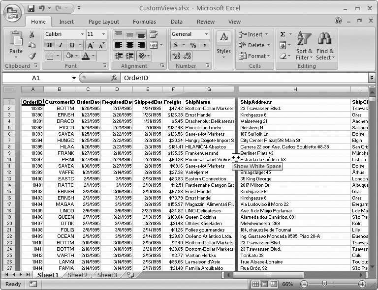Toggle Italic formatting

(x=60, y=45)
